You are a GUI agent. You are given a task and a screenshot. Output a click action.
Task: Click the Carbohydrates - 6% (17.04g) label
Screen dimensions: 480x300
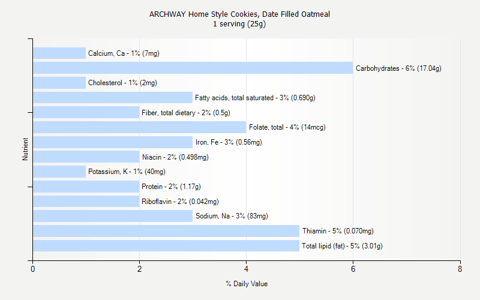(x=398, y=68)
